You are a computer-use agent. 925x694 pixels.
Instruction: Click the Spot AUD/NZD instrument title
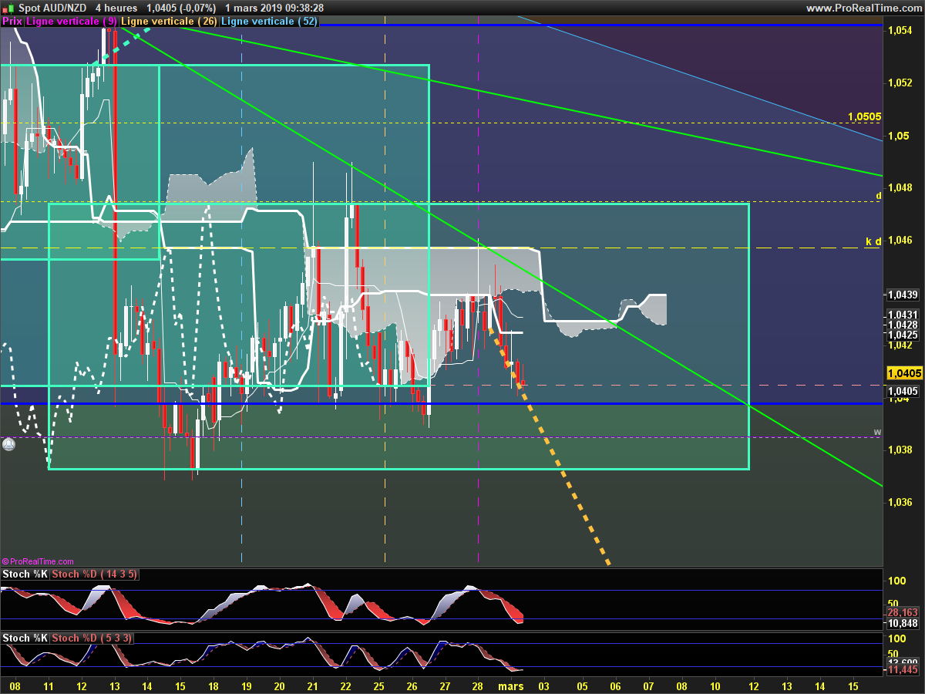pyautogui.click(x=53, y=8)
